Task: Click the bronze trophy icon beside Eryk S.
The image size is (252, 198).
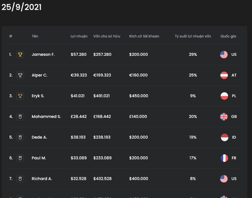Action: point(20,96)
